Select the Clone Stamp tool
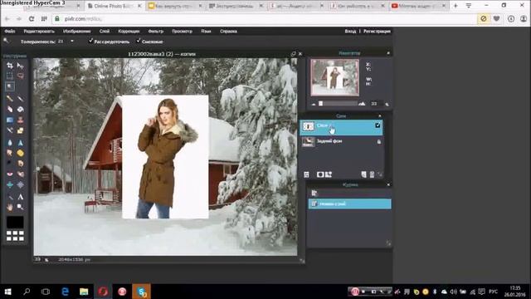Screen dimensions: 531x299 tap(20, 120)
